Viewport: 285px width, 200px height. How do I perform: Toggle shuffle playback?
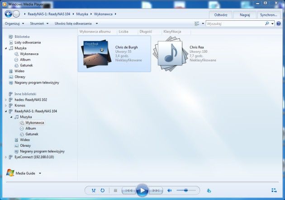pyautogui.click(x=94, y=191)
